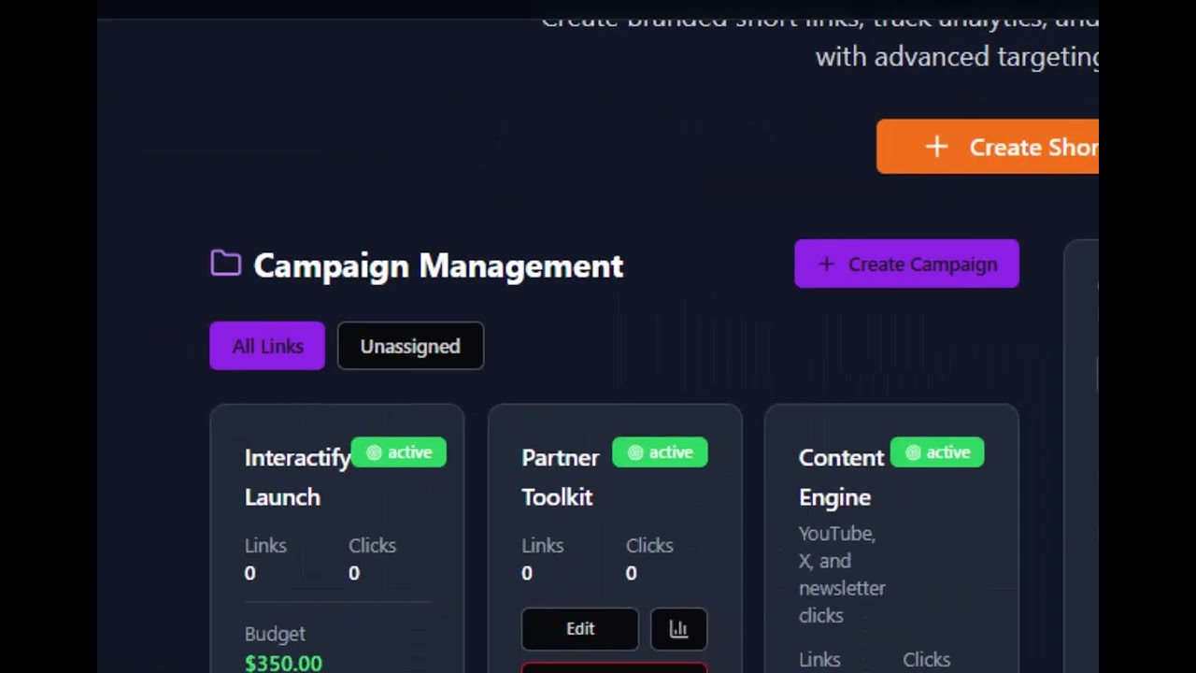
Task: Click the active status badge on Partner Toolkit
Action: pos(660,452)
